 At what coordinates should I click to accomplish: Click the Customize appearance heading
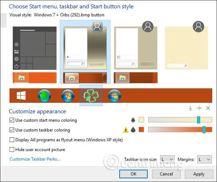click(x=37, y=112)
